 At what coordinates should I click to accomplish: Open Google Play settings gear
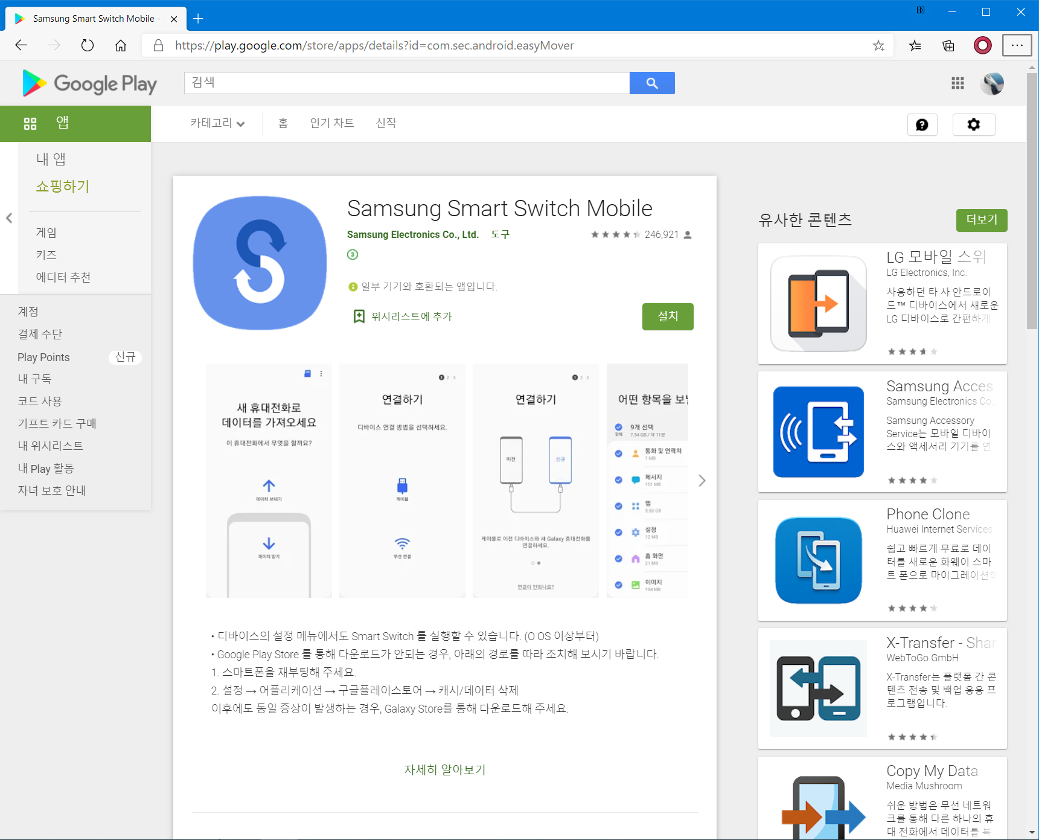coord(974,124)
